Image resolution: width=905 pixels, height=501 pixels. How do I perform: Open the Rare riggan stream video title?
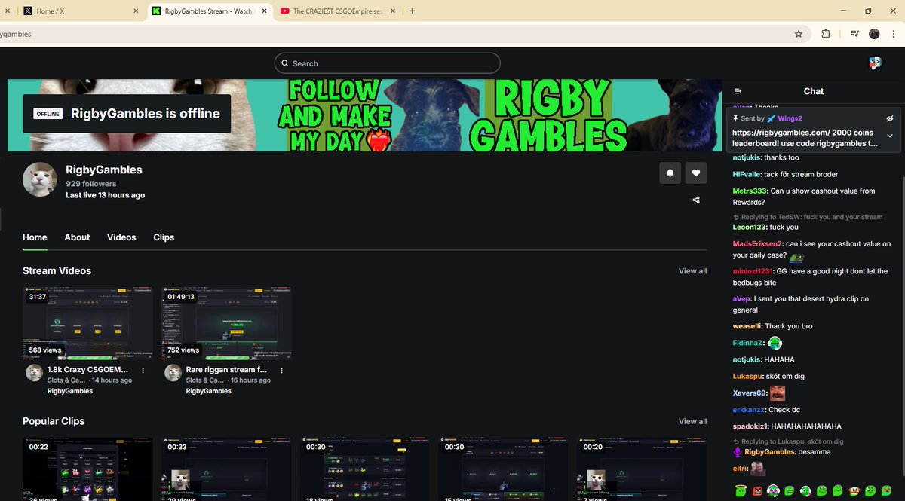click(226, 371)
